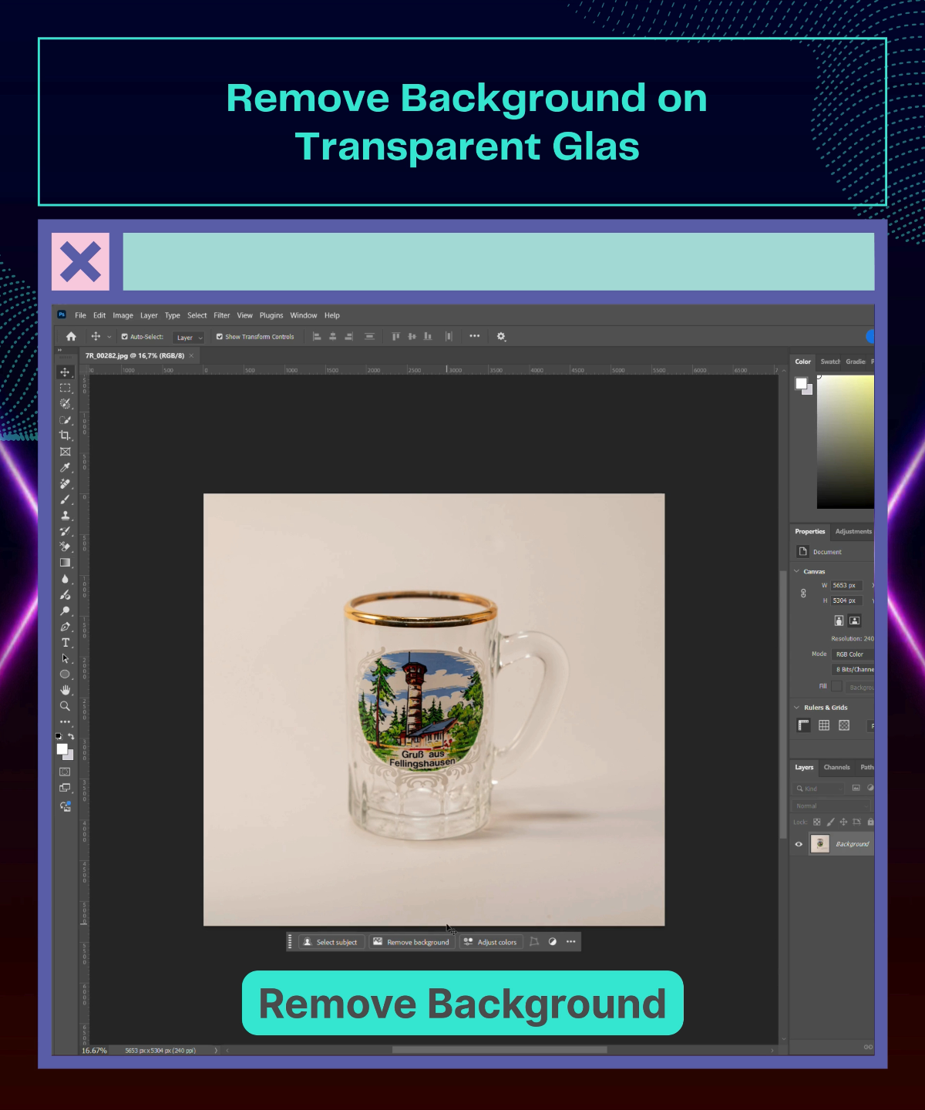Open the Auto-Select Layer dropdown
The height and width of the screenshot is (1110, 925).
[x=189, y=337]
